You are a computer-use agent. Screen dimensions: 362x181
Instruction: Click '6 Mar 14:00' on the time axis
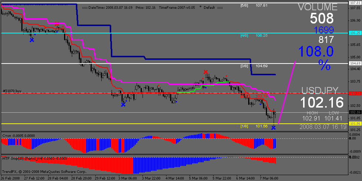[x=245, y=178]
